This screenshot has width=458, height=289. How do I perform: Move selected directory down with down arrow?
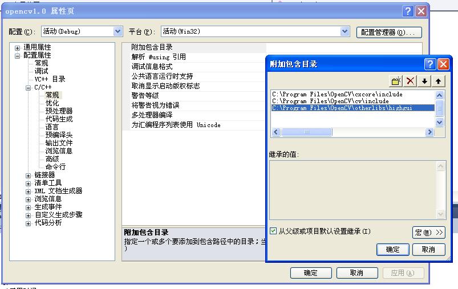pos(424,81)
